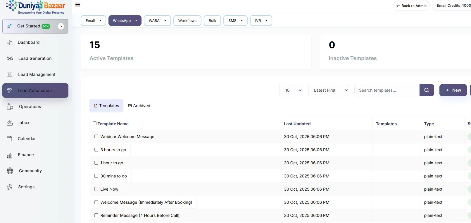Click the hamburger menu icon
Viewport: 471px width, 223px height.
(78, 5)
